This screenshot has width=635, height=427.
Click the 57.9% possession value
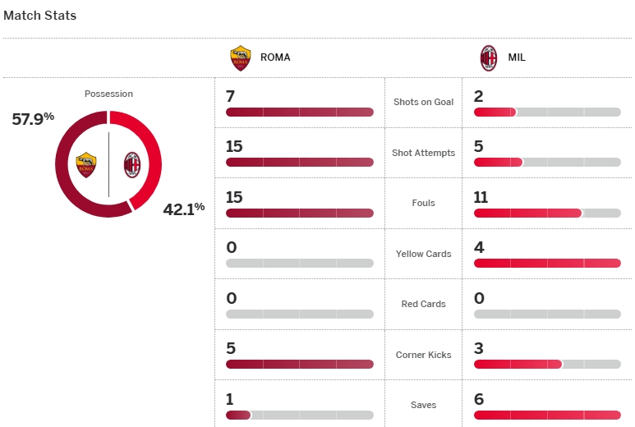click(33, 119)
